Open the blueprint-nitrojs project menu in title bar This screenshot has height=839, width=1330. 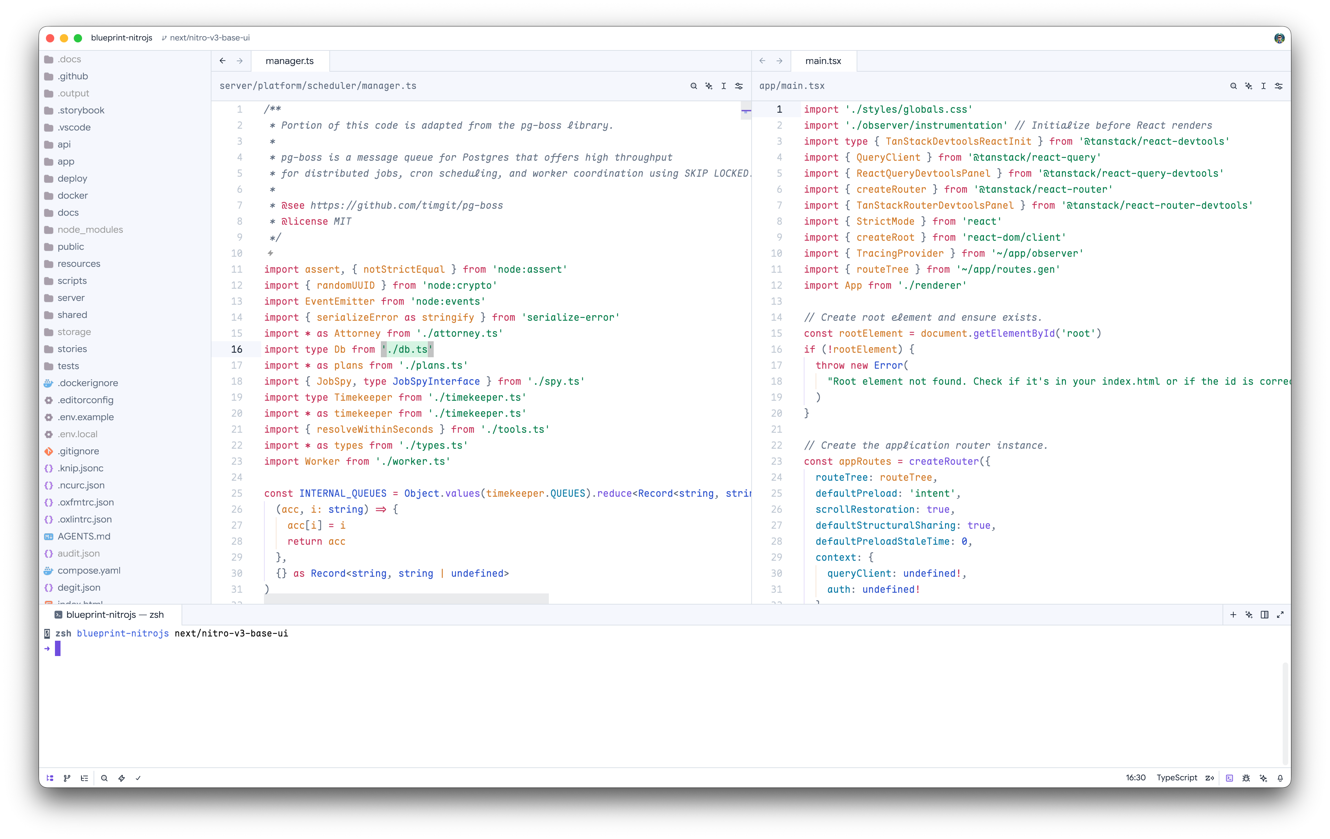121,38
